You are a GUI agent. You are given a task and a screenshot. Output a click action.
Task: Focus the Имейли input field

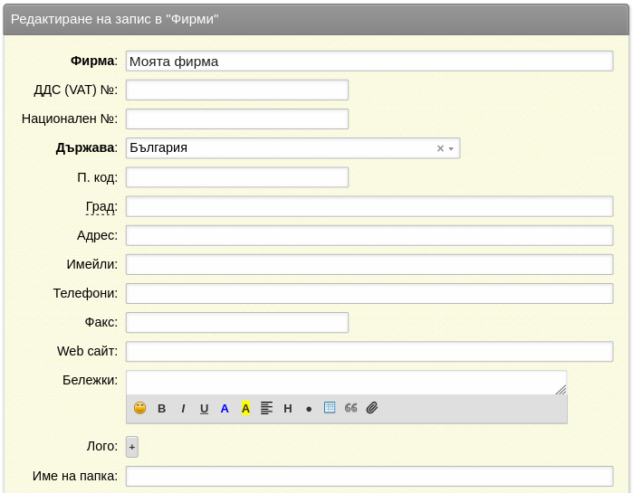coord(369,264)
